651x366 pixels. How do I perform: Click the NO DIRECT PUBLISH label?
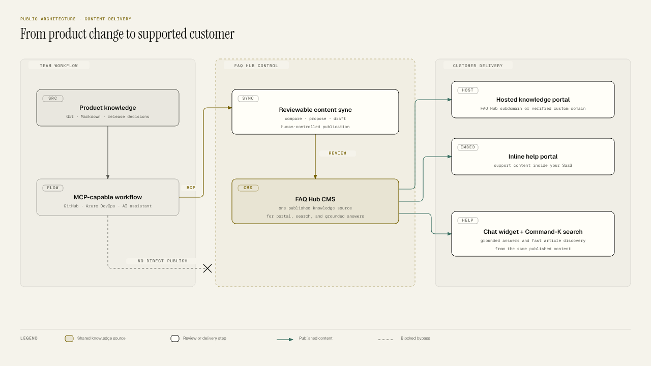click(x=163, y=261)
